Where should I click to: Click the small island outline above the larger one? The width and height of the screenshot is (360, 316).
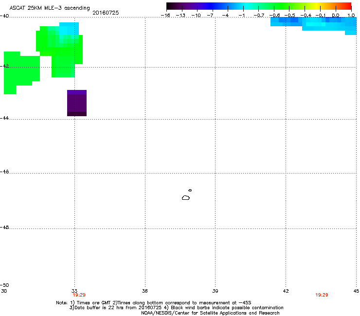190,190
